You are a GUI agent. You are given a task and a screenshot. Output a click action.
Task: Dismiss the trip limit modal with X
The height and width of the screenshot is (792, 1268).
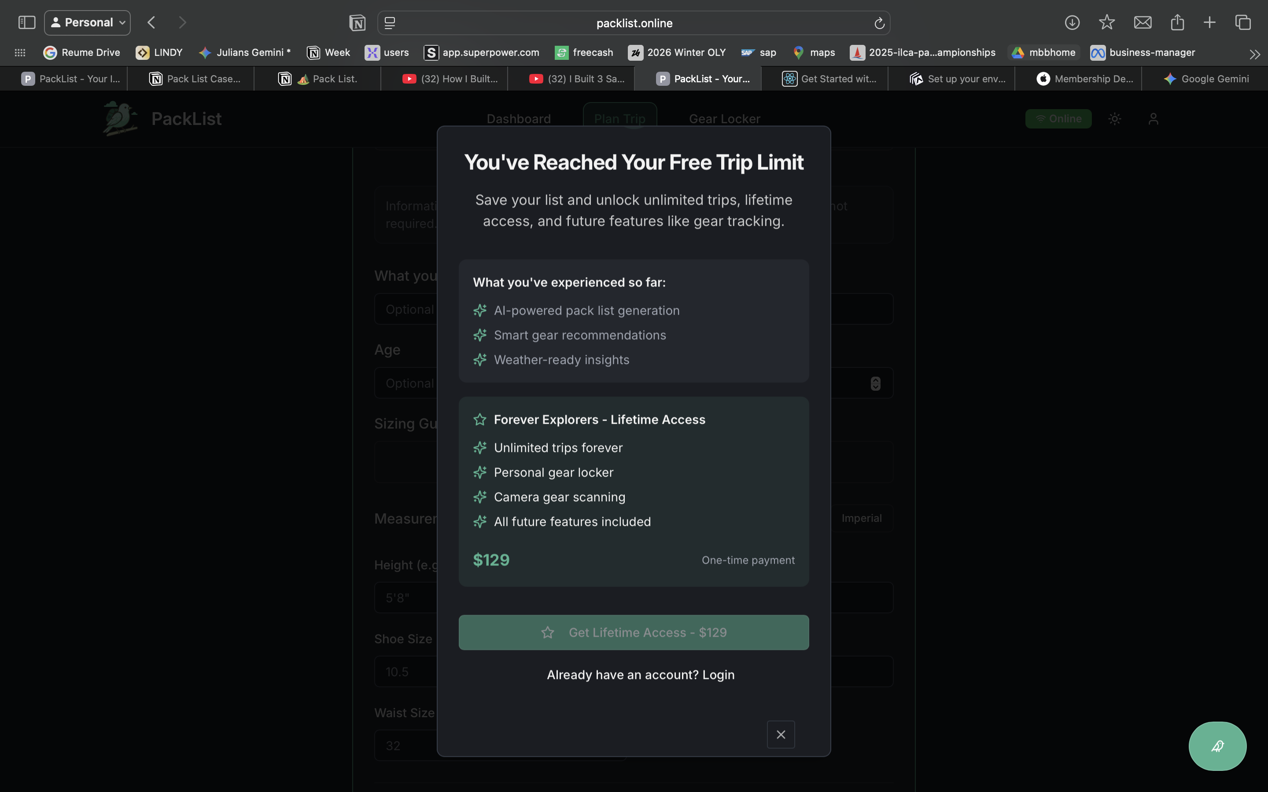[x=780, y=734]
